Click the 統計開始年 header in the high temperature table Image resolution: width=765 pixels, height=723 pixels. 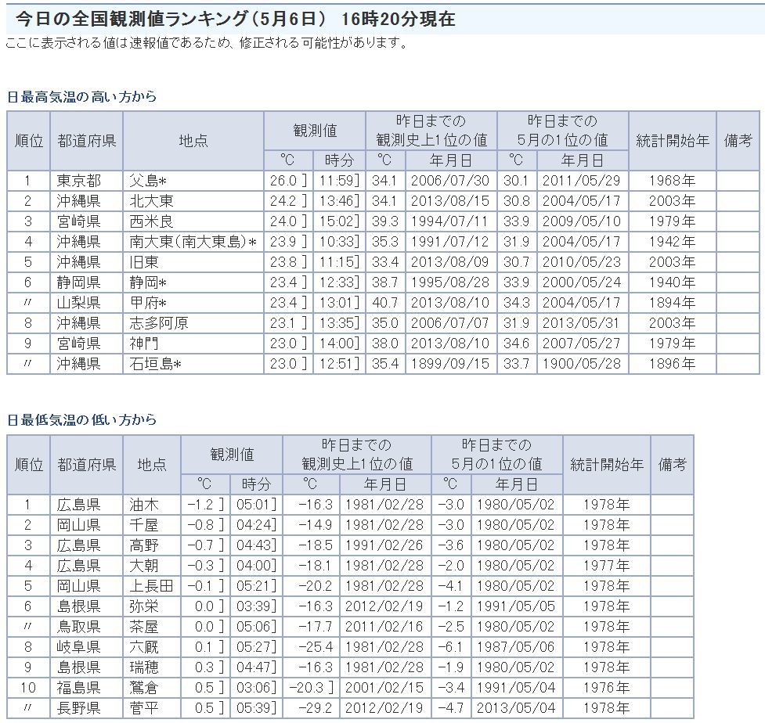(672, 141)
